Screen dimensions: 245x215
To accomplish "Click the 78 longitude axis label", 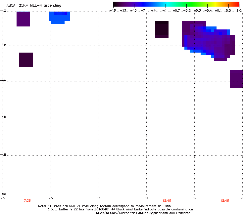I will coord(51,198).
